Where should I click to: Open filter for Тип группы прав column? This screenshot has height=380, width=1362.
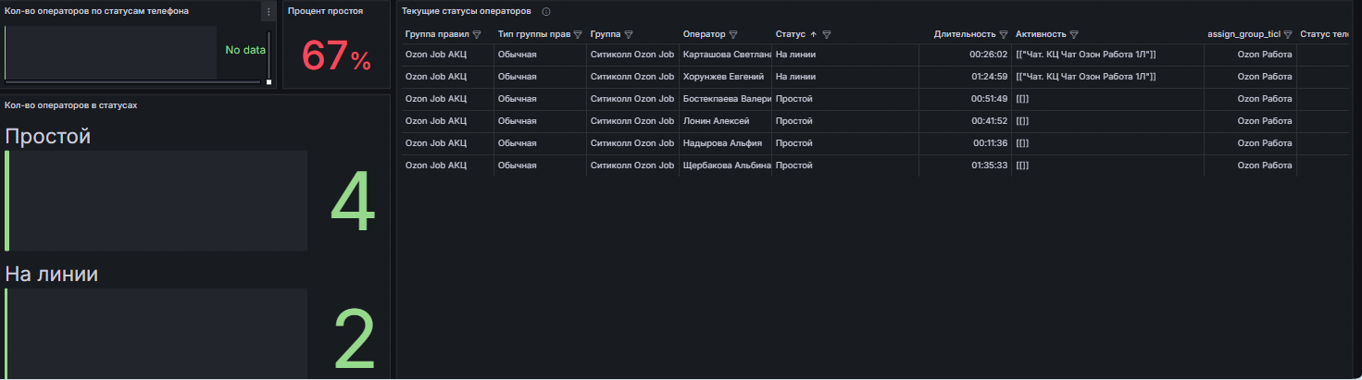click(x=577, y=34)
